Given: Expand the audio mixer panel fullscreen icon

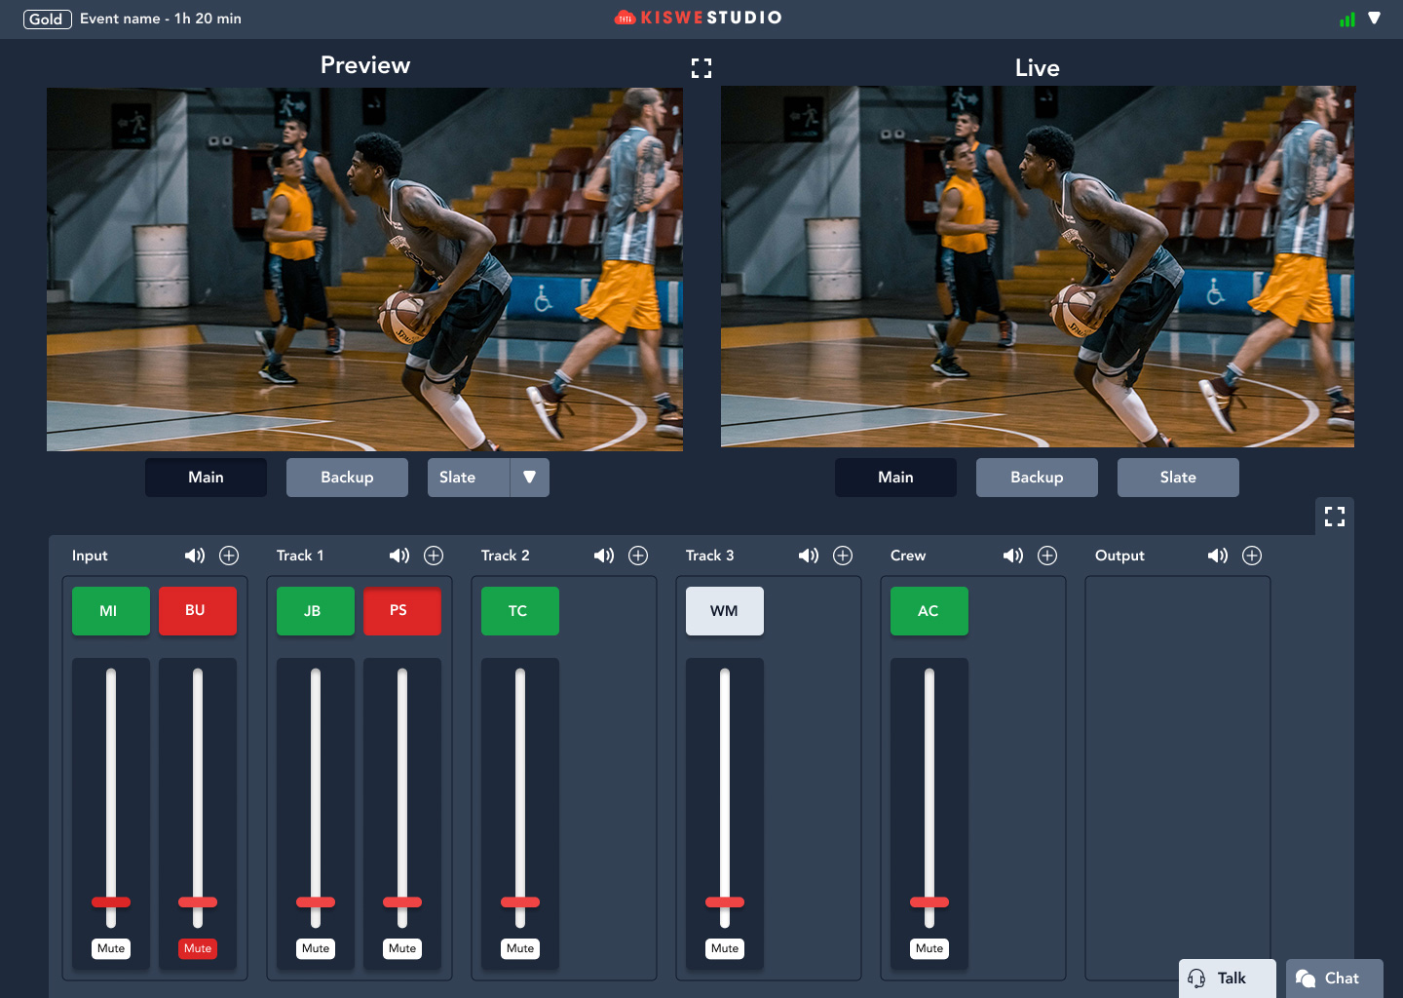Looking at the screenshot, I should point(1334,517).
